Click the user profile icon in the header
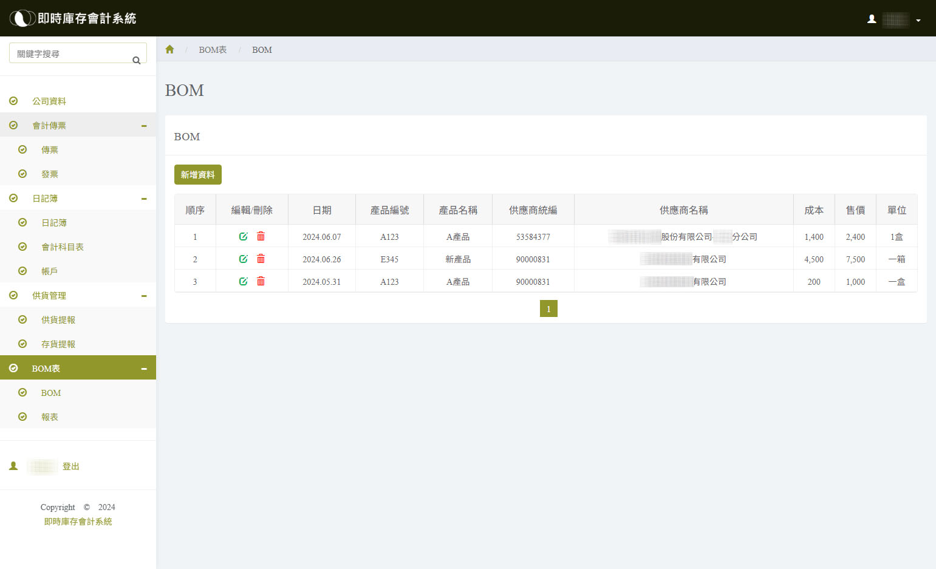 (x=872, y=19)
